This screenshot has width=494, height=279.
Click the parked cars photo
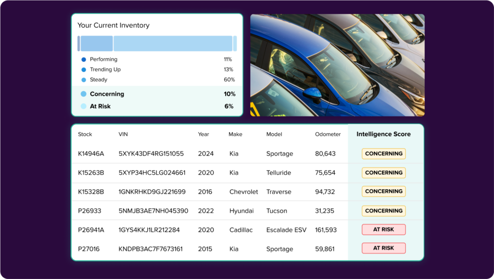pyautogui.click(x=337, y=65)
